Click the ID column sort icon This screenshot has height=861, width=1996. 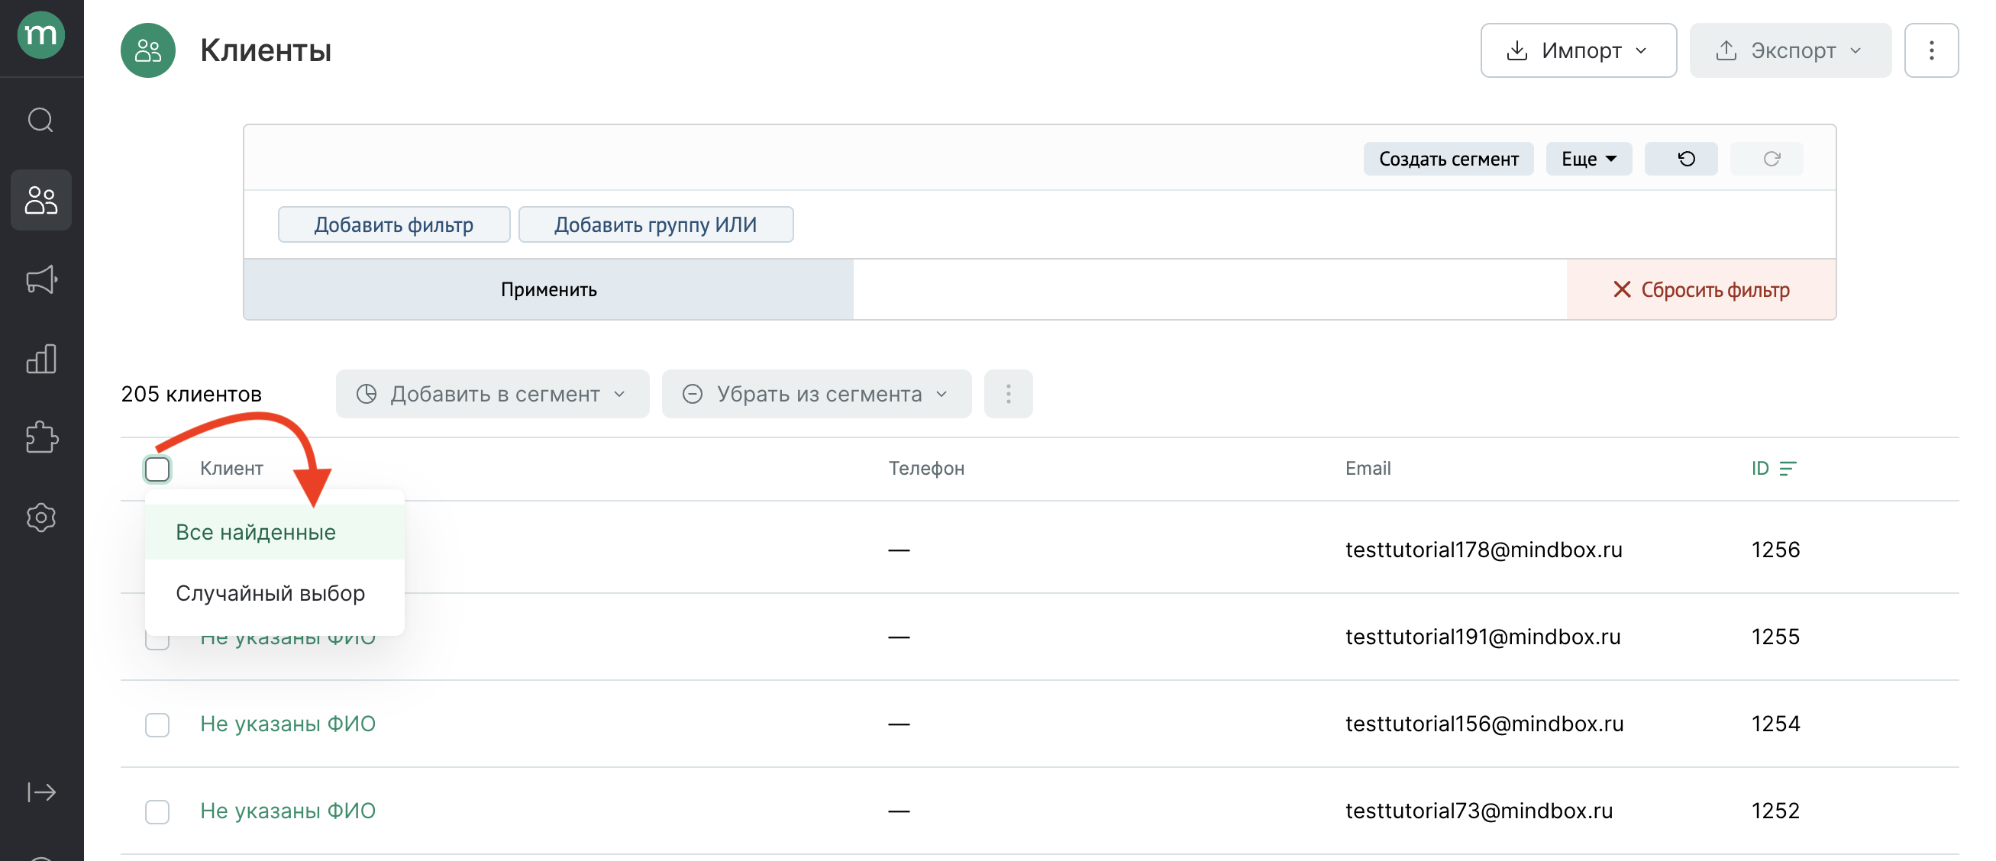[x=1788, y=469]
